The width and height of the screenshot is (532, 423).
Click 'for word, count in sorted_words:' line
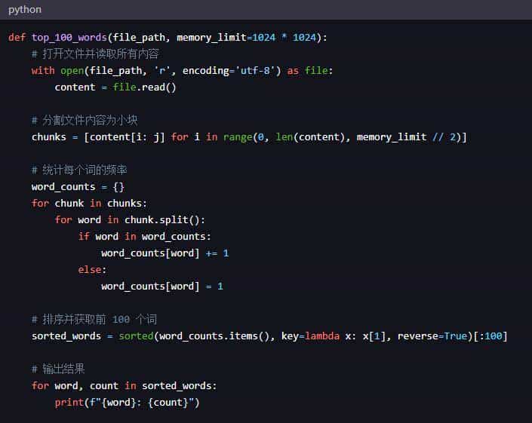click(125, 386)
